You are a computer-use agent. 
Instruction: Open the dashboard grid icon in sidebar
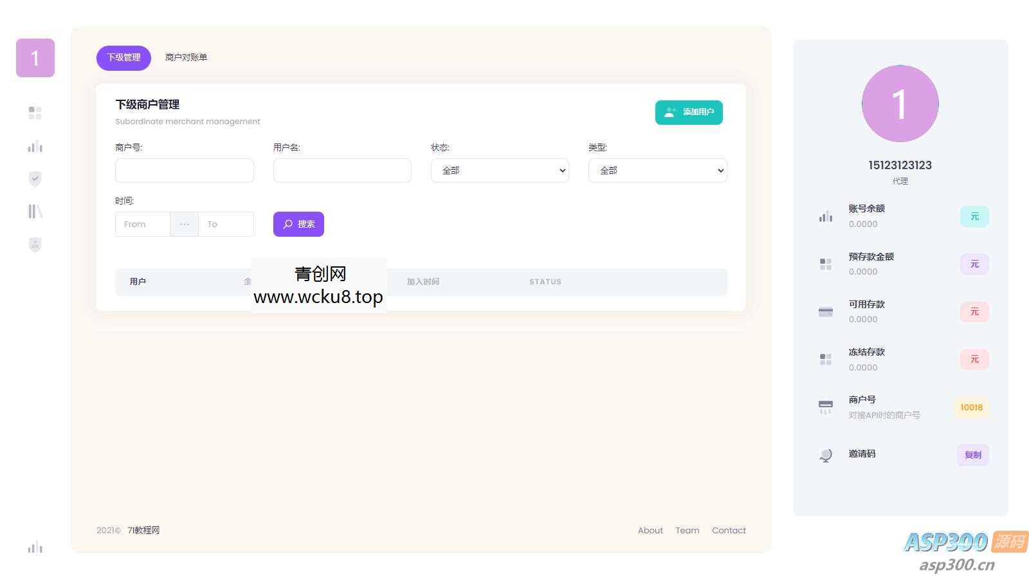point(35,113)
